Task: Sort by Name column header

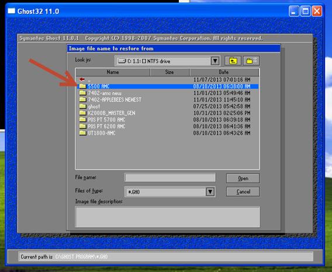Action: click(x=113, y=72)
